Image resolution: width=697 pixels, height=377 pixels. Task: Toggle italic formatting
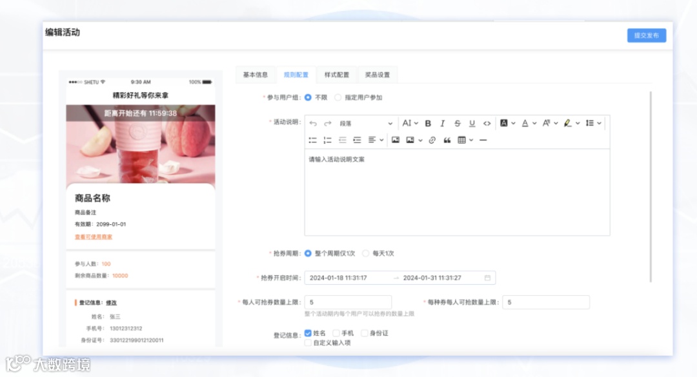tap(442, 124)
